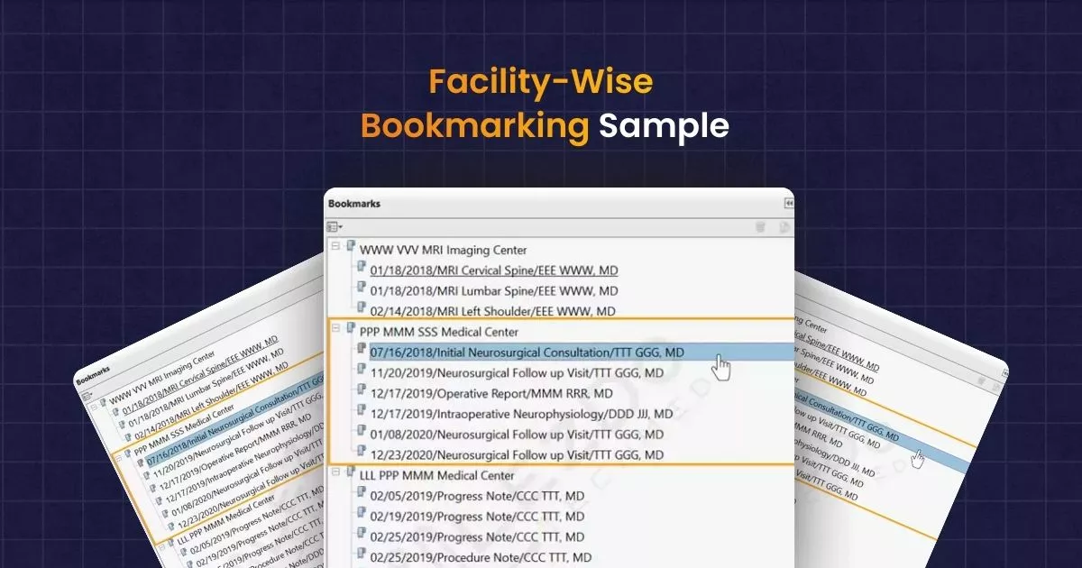Select the highlighted Initial Neurosurgical Consultation bookmark
This screenshot has height=568, width=1082.
[x=532, y=353]
